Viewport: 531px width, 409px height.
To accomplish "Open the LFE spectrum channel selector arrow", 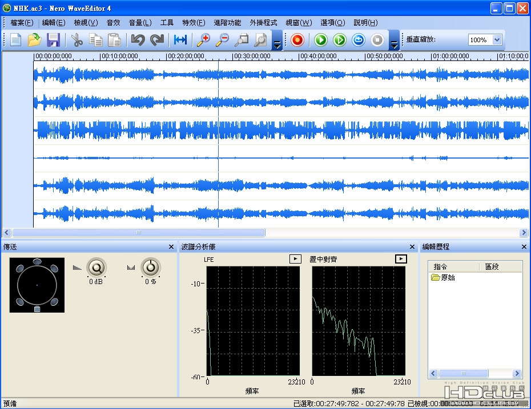I will 295,259.
